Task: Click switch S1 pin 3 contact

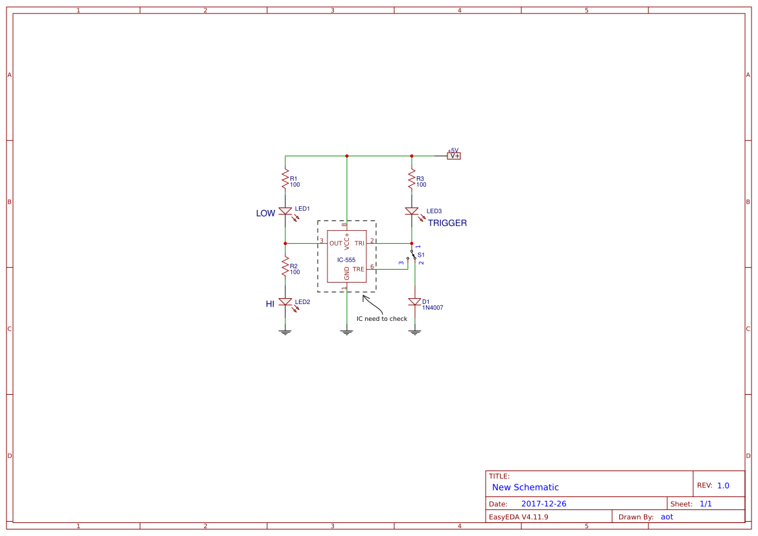Action: point(408,258)
